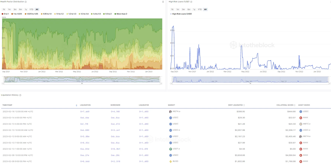This screenshot has width=331, height=165.
Task: Open info icon next to High Risk Loans (USD)
Action: (x=191, y=2)
